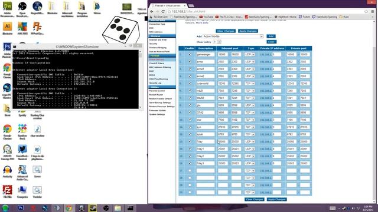Click the Restart Router link

click(x=156, y=95)
